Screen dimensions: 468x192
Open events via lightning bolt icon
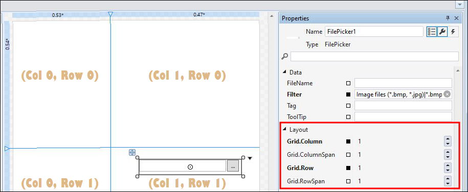click(453, 32)
